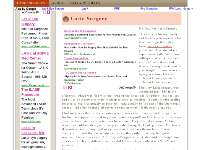Visit the HSS.edu/HipReplacement link

click(79, 54)
